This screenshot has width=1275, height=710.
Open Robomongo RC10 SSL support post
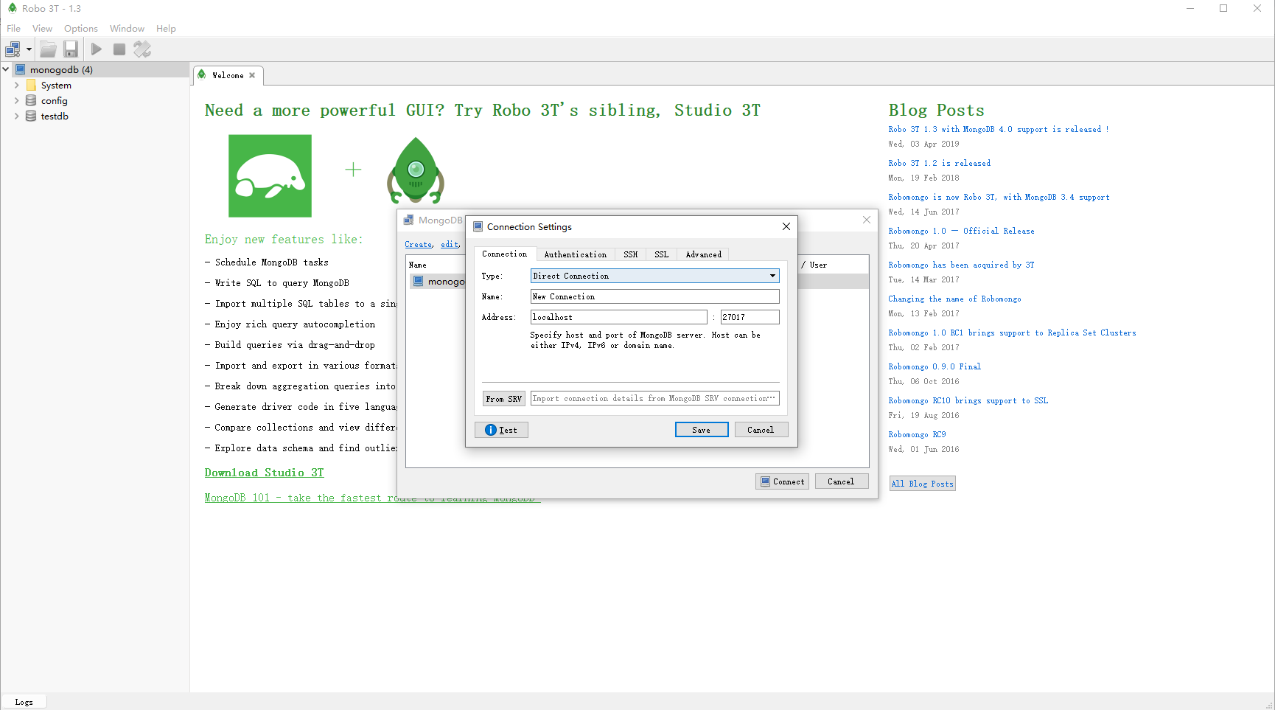968,400
